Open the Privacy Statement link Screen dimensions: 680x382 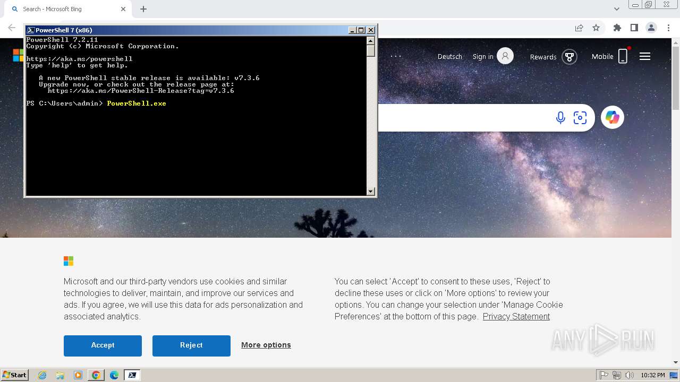[x=516, y=316]
